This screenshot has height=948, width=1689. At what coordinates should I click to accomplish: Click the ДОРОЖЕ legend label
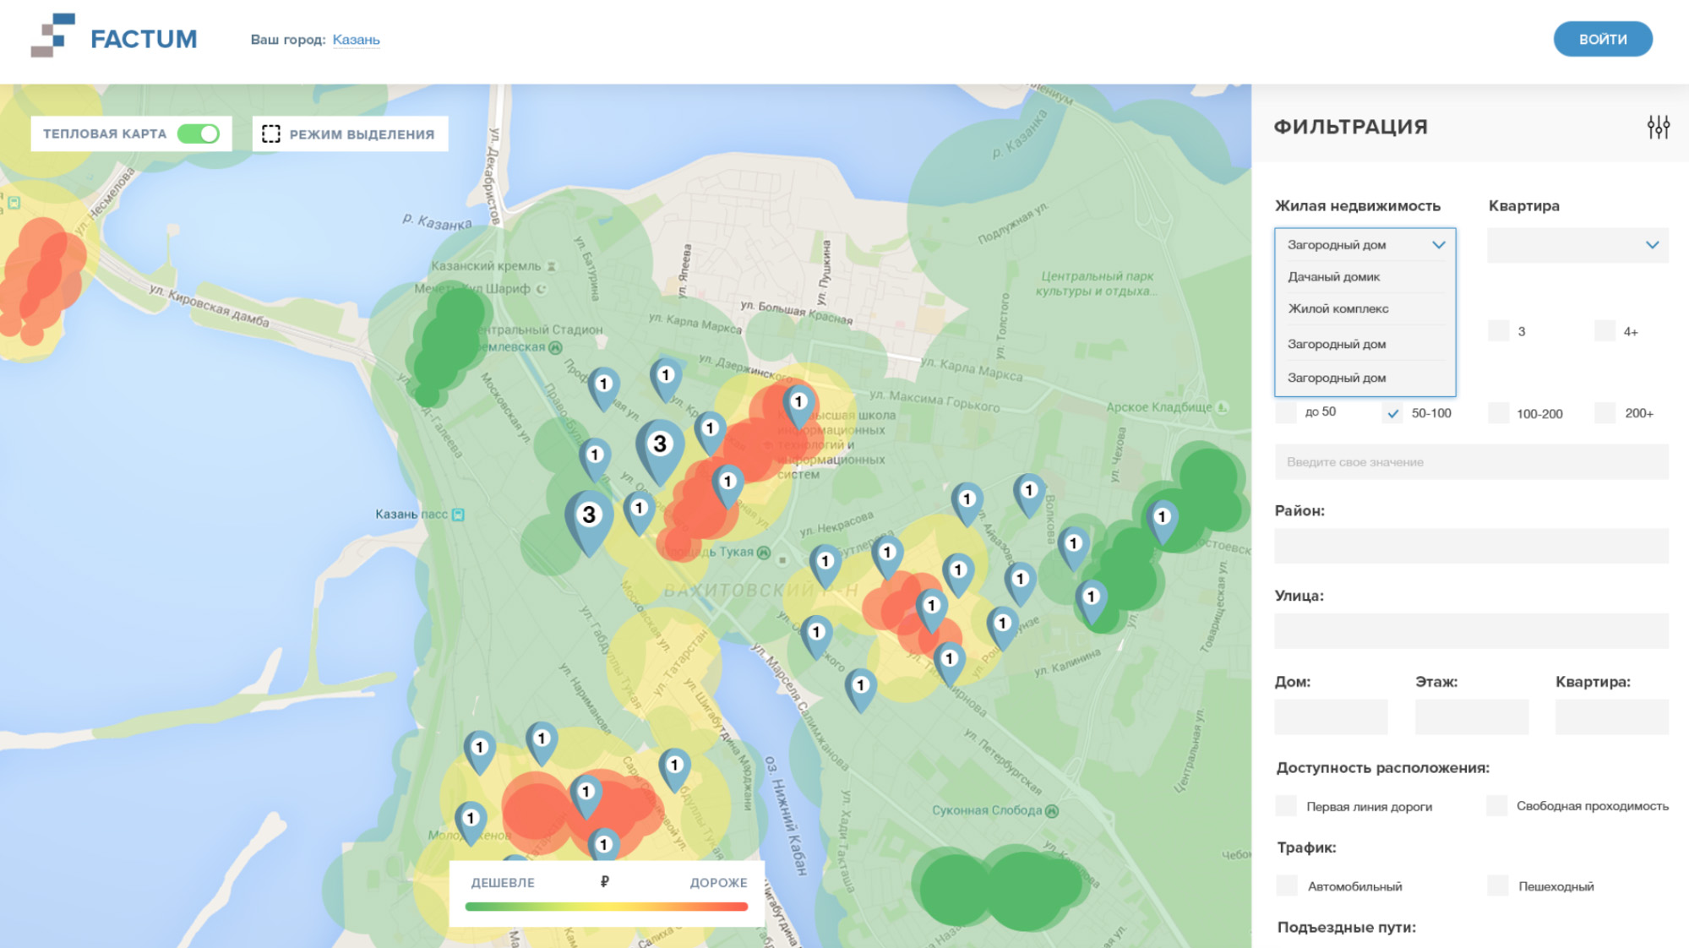718,883
